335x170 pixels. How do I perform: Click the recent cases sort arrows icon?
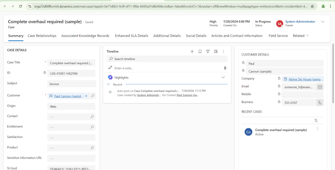pyautogui.click(x=316, y=121)
